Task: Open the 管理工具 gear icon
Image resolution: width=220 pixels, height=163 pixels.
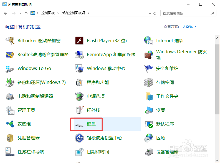Action: click(x=10, y=110)
